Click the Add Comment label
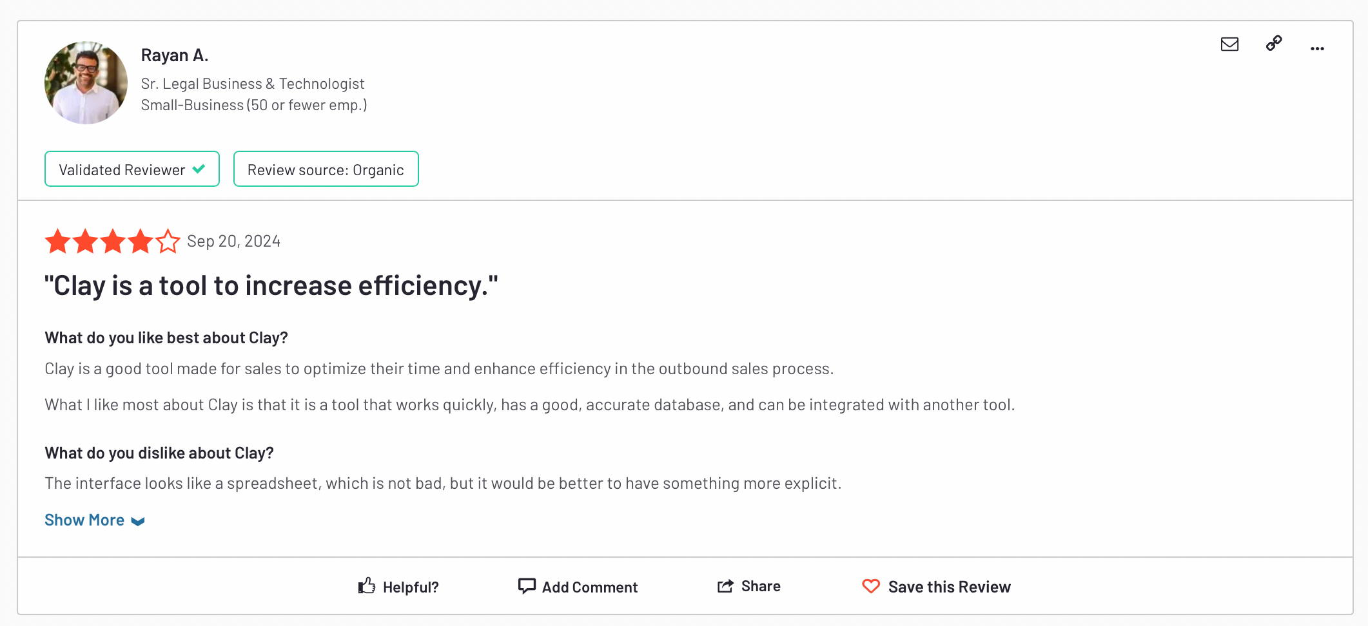Image resolution: width=1368 pixels, height=626 pixels. 590,587
